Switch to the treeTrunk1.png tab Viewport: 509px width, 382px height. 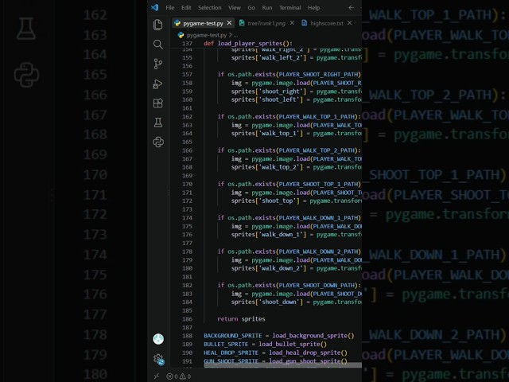click(266, 23)
